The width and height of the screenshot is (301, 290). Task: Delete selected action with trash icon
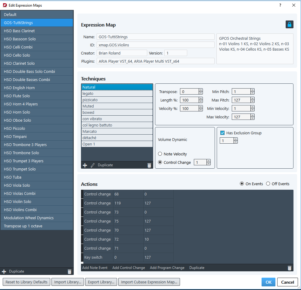click(x=290, y=268)
